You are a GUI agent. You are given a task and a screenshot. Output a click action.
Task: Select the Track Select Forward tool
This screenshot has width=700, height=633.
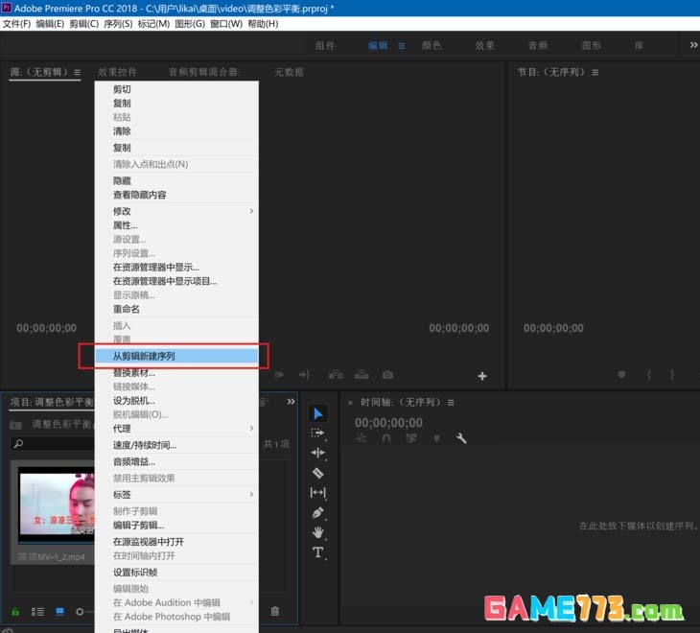pyautogui.click(x=317, y=433)
